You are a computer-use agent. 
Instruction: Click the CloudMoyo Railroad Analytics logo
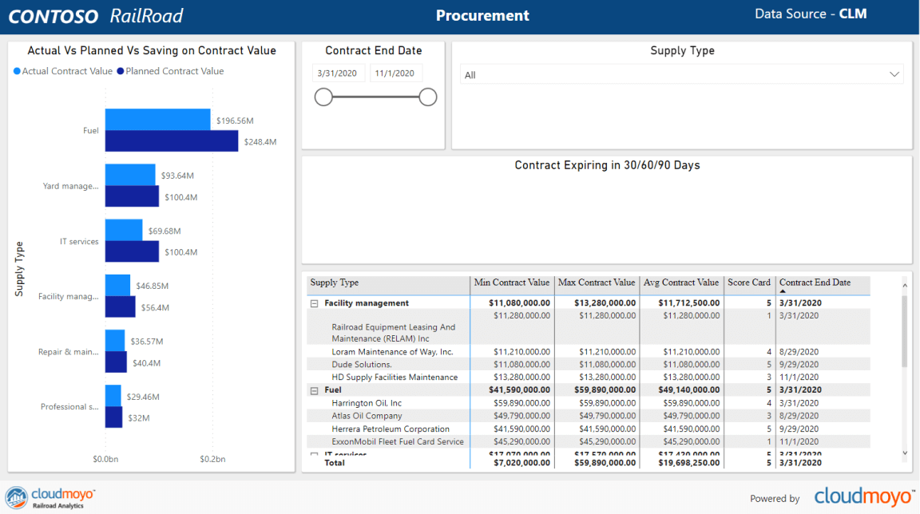(x=50, y=497)
